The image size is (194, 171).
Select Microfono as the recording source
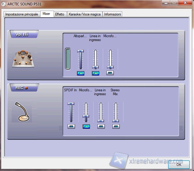(86, 126)
